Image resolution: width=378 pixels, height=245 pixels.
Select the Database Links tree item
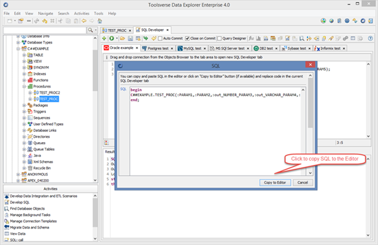pyautogui.click(x=45, y=131)
